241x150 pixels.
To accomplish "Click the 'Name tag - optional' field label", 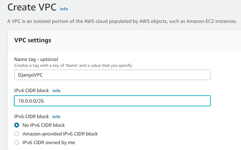I will 36,59.
